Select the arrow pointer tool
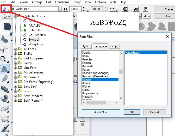Screen dimensions: 175x136 pyautogui.click(x=4, y=39)
